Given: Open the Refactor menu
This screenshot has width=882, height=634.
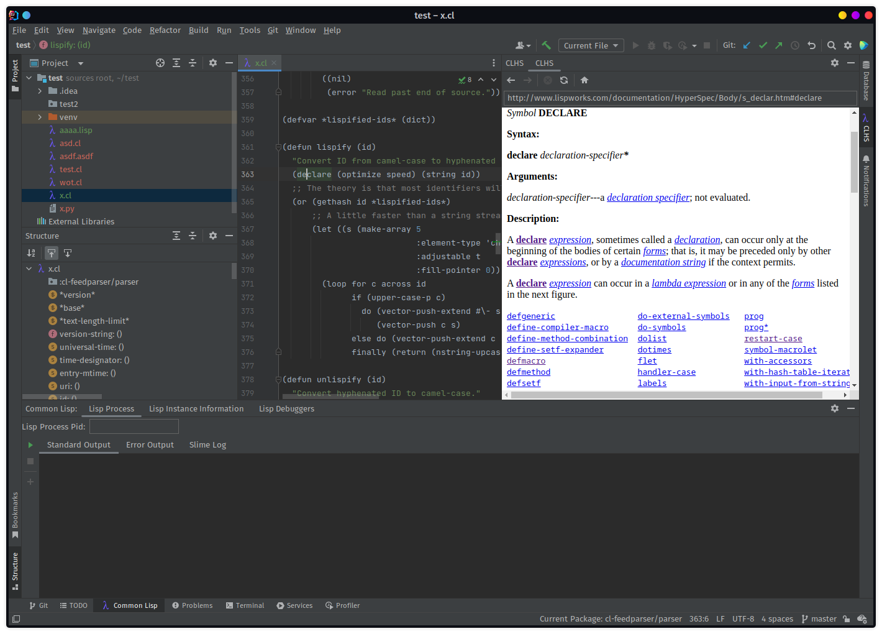Looking at the screenshot, I should point(165,30).
